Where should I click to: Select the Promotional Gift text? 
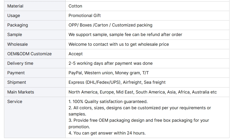click(85, 16)
